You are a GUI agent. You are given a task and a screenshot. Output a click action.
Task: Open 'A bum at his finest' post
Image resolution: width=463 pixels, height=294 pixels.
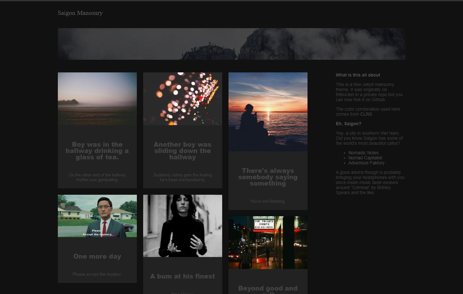tap(182, 276)
